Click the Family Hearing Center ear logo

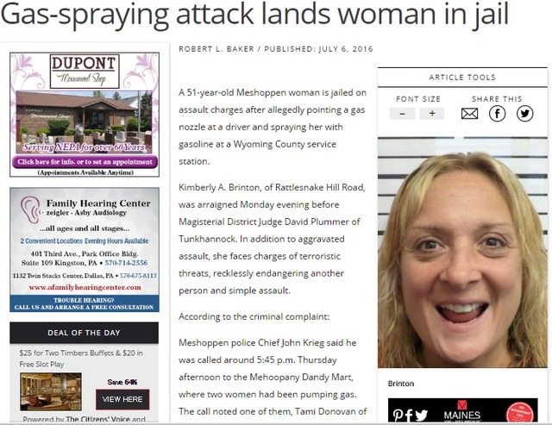(x=31, y=209)
